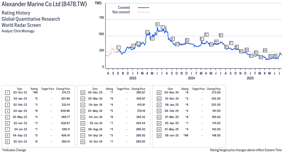
Task: Click the closing price 286.50
Action: pos(141,129)
